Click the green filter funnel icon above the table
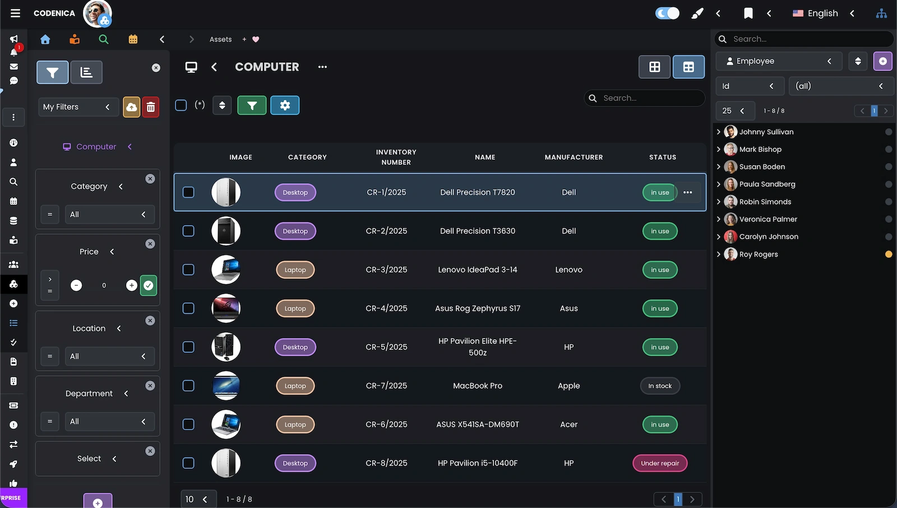The width and height of the screenshot is (897, 508). tap(252, 105)
